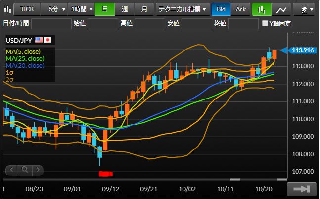Screen dimensions: 320x199
Task: Click the 107.000 price axis label
Action: [303, 172]
